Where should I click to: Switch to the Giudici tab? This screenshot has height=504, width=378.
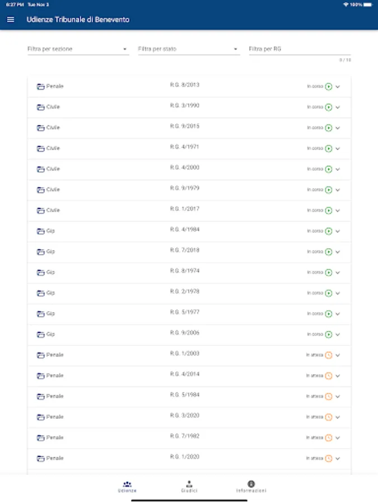pos(189,486)
